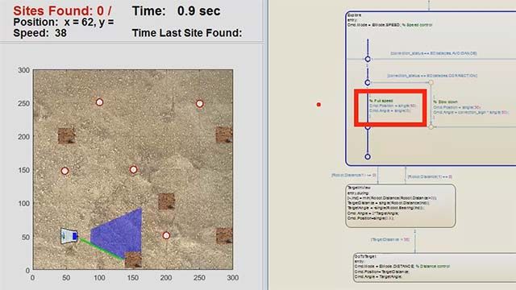Screen dimensions: 516x290
Task: Click the AVOIDANCE transition condition label
Action: coord(434,53)
